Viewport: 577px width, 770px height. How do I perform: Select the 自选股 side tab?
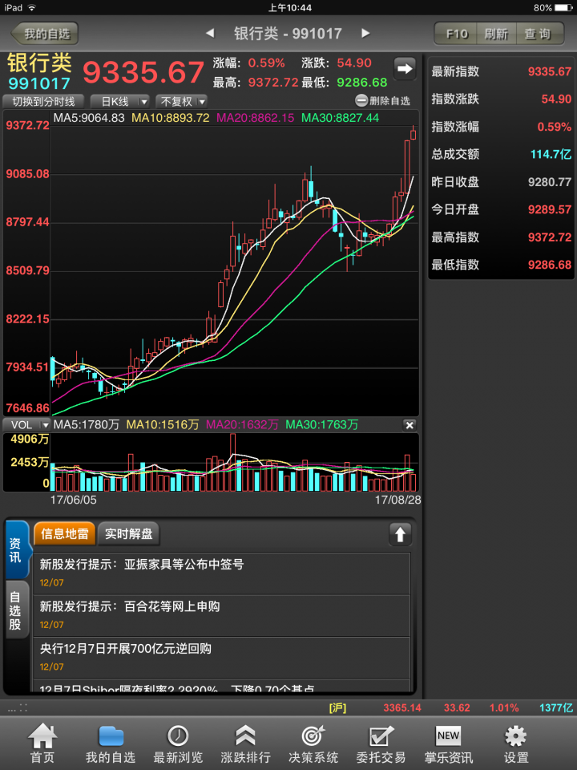(x=15, y=610)
